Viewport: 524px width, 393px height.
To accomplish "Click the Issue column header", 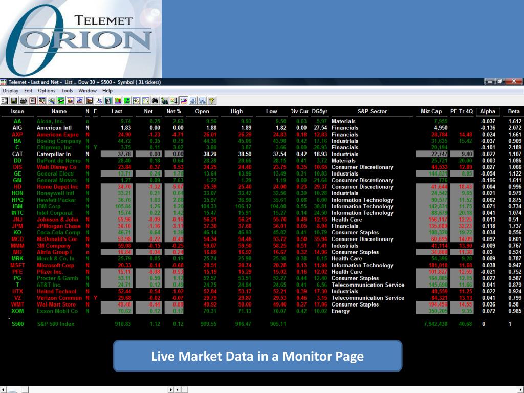I will tap(17, 111).
